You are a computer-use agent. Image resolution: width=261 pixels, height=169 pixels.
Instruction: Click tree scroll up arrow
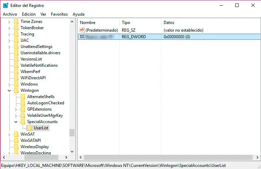pos(72,22)
